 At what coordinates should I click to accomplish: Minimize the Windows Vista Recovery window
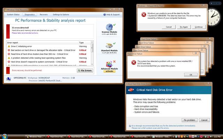[x=110, y=9]
